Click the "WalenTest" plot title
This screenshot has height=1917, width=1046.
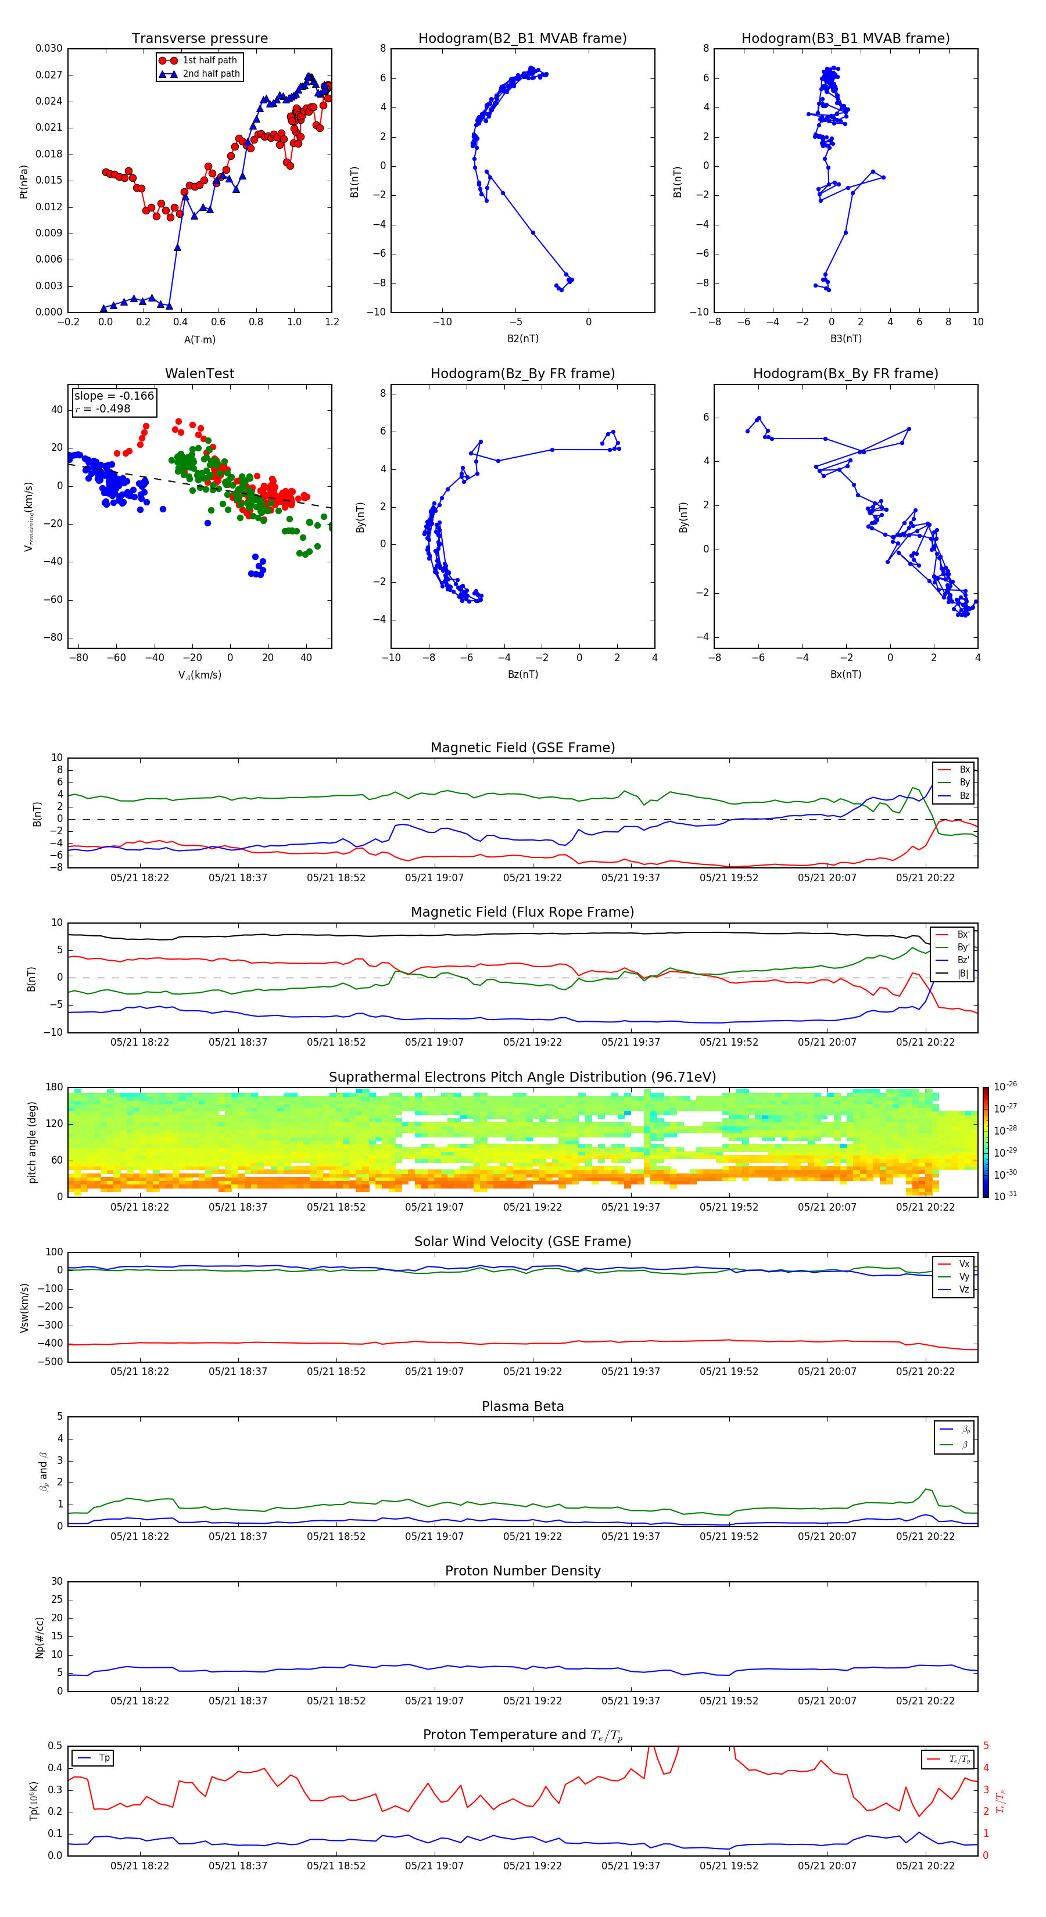(199, 374)
